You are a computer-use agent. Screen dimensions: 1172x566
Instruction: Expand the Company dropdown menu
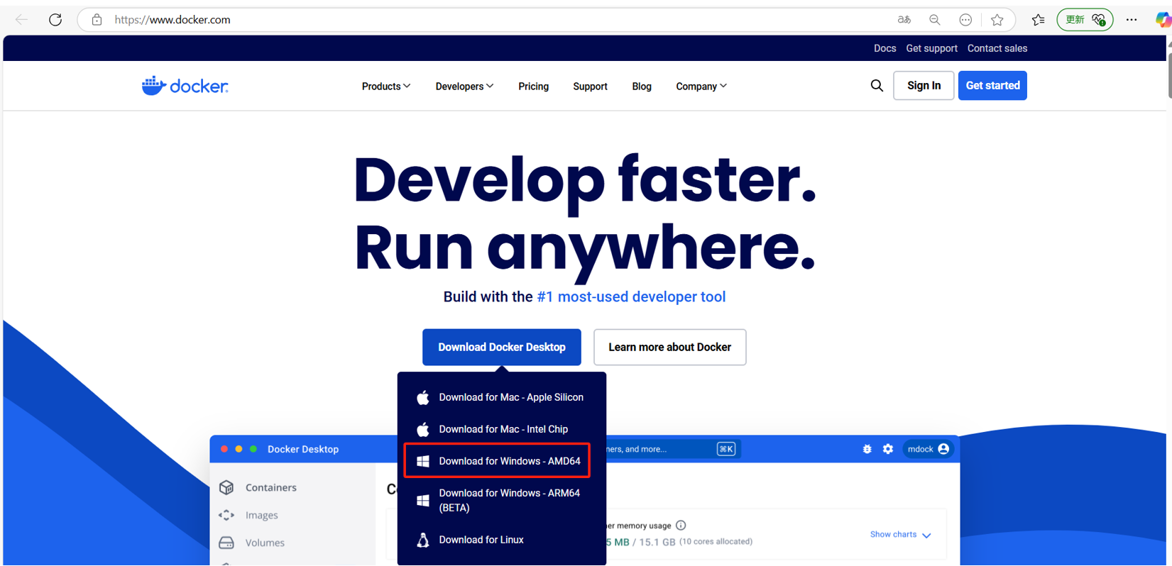coord(701,87)
